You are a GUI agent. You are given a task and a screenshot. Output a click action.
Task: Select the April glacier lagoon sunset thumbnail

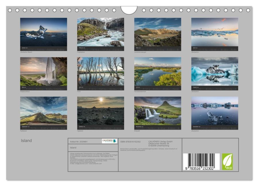pos(215,32)
